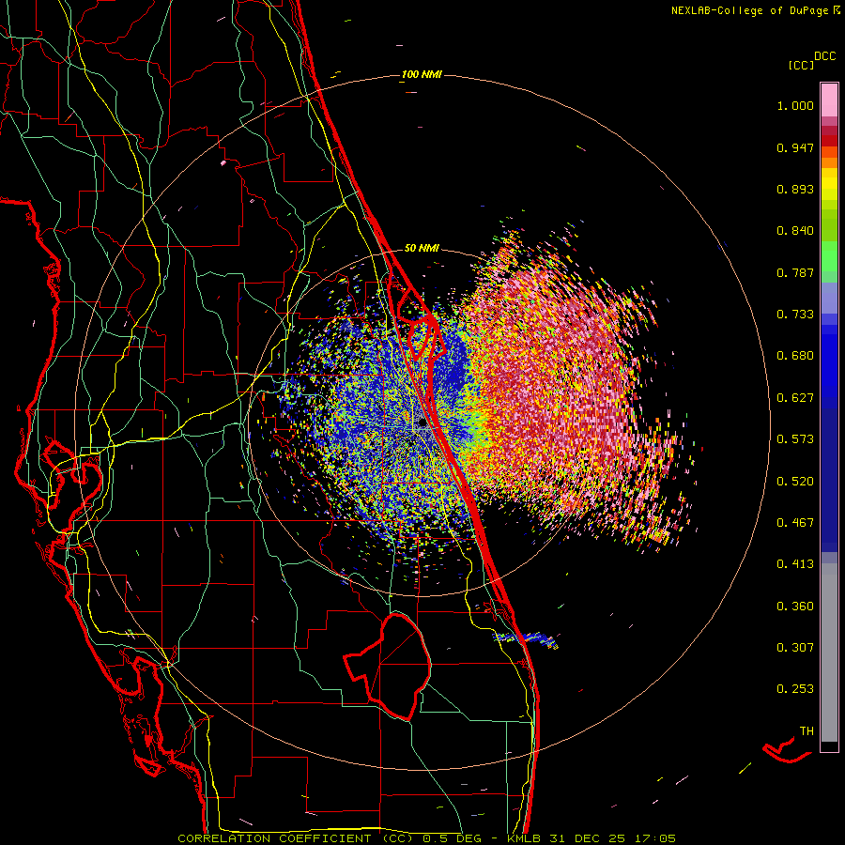Select the 0.627 scale value
The width and height of the screenshot is (845, 845).
tap(795, 398)
